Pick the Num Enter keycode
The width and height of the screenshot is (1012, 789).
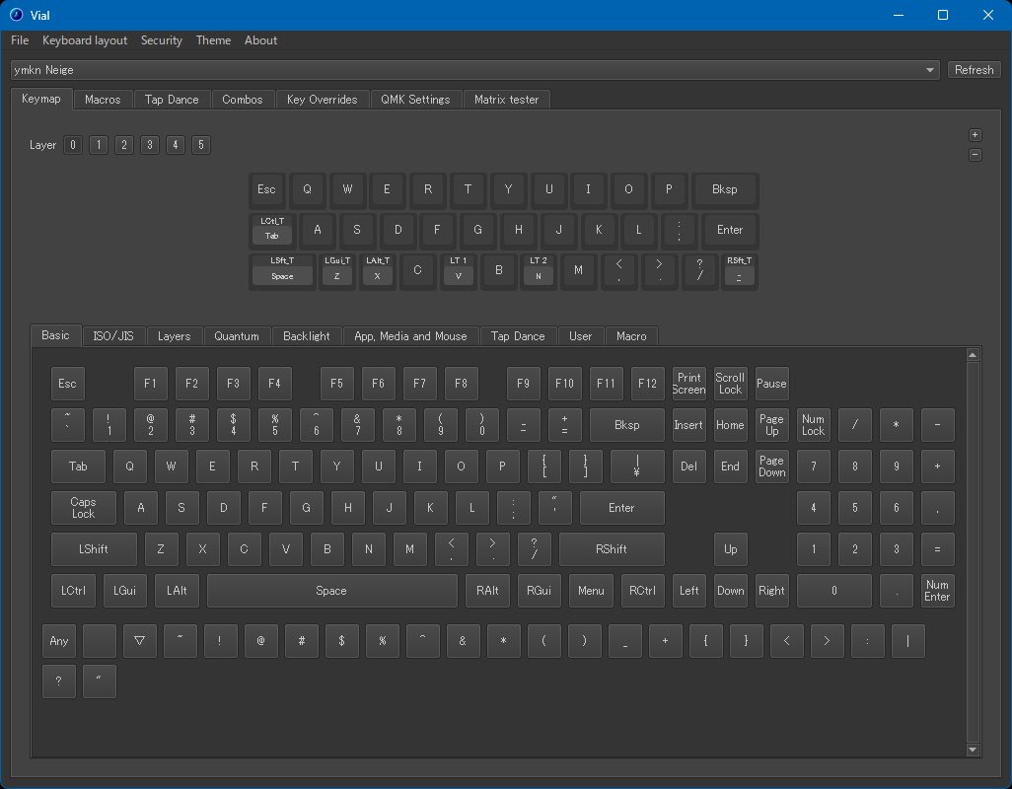(937, 591)
